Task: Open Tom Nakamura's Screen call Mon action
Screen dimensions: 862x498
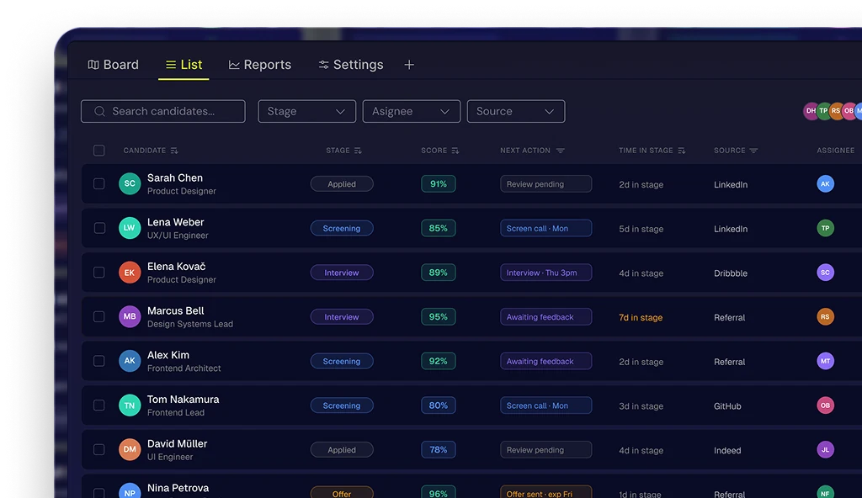Action: click(545, 405)
